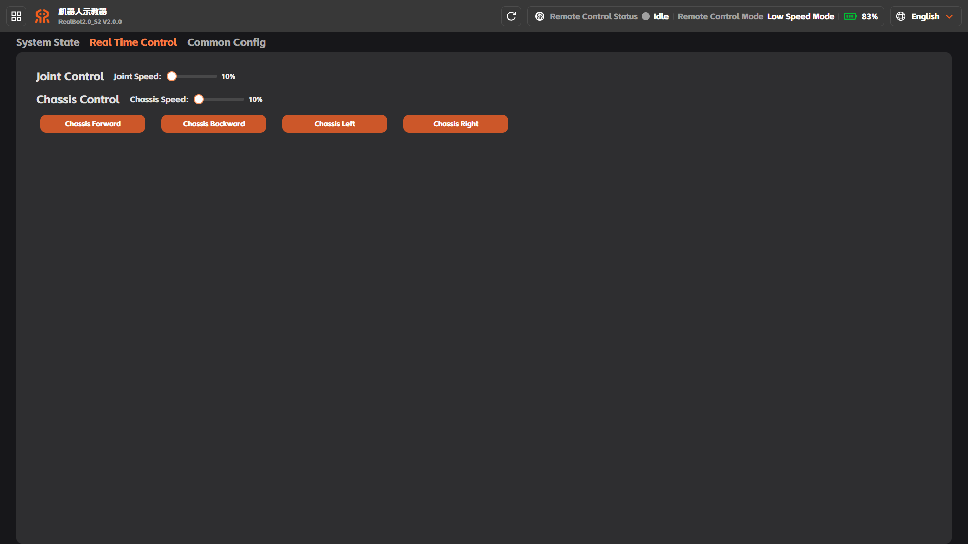Click the RealBot2.0_S2 V2.0.0 version text

pyautogui.click(x=90, y=22)
